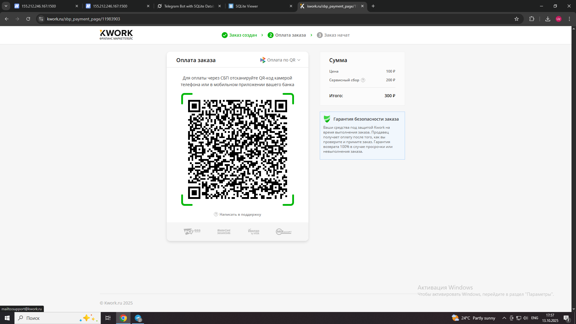The height and width of the screenshot is (324, 576).
Task: Click the Chrome profile avatar icon
Action: (x=559, y=19)
